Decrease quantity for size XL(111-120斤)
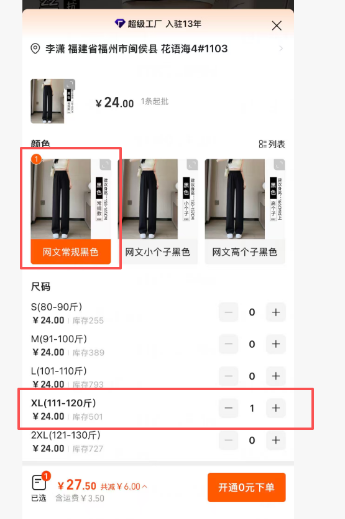 229,408
